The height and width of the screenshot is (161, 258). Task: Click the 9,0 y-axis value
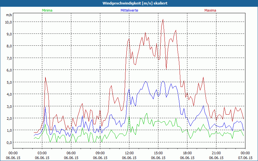9,34
